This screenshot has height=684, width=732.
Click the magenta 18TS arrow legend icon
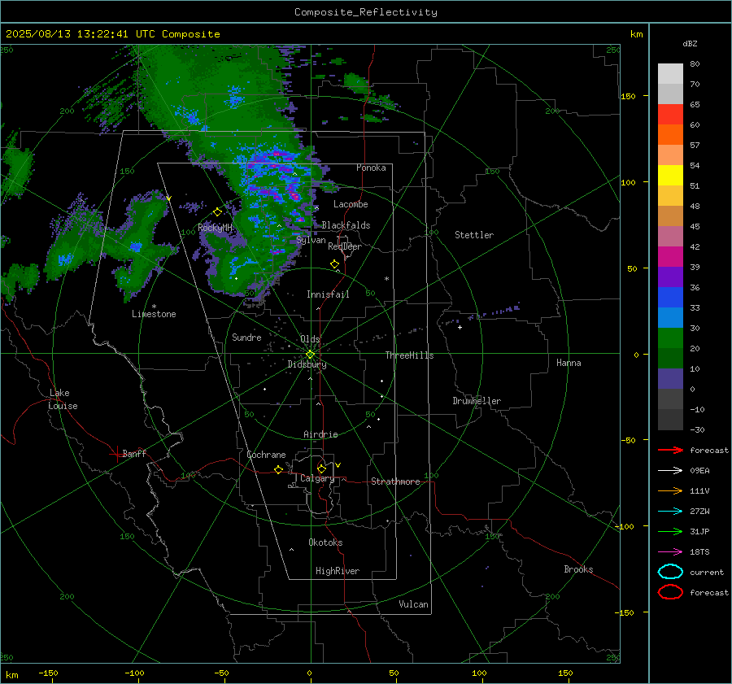click(x=670, y=552)
